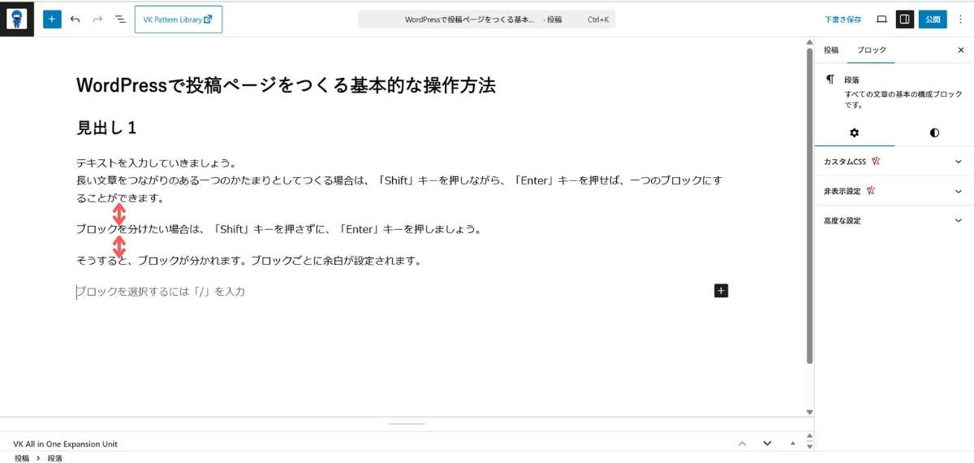The height and width of the screenshot is (463, 974).
Task: Add a block with the black plus button
Action: 721,291
